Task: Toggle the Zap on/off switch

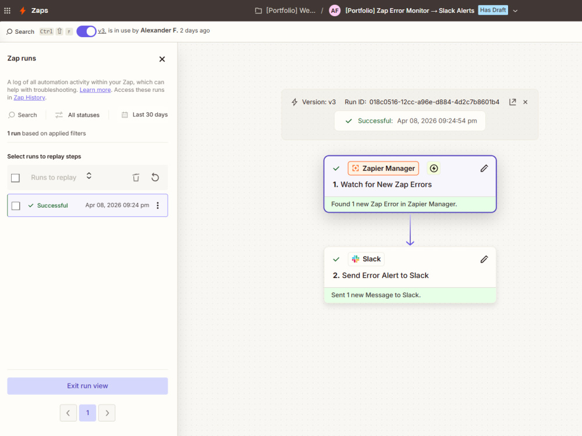Action: tap(87, 31)
